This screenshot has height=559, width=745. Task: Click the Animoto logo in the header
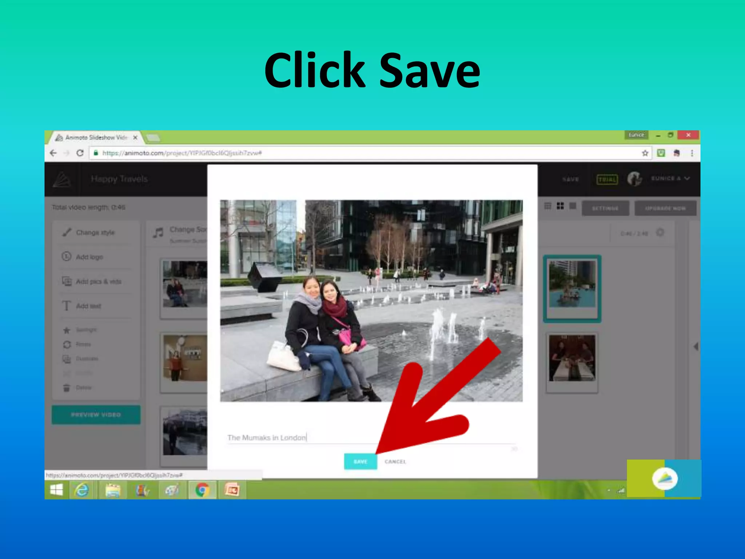(x=61, y=179)
